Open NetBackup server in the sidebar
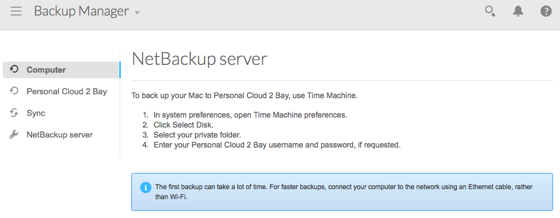Image resolution: width=560 pixels, height=218 pixels. pyautogui.click(x=62, y=135)
